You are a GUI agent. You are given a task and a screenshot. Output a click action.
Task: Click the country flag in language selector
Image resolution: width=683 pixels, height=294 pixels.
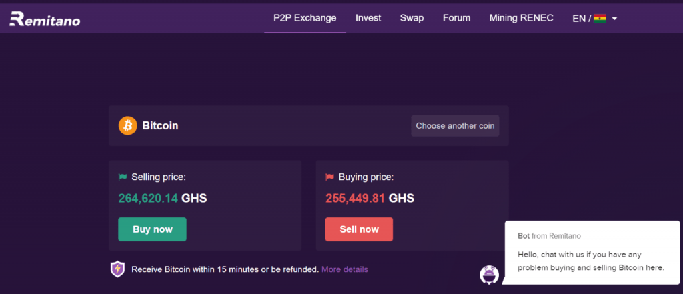(x=600, y=19)
